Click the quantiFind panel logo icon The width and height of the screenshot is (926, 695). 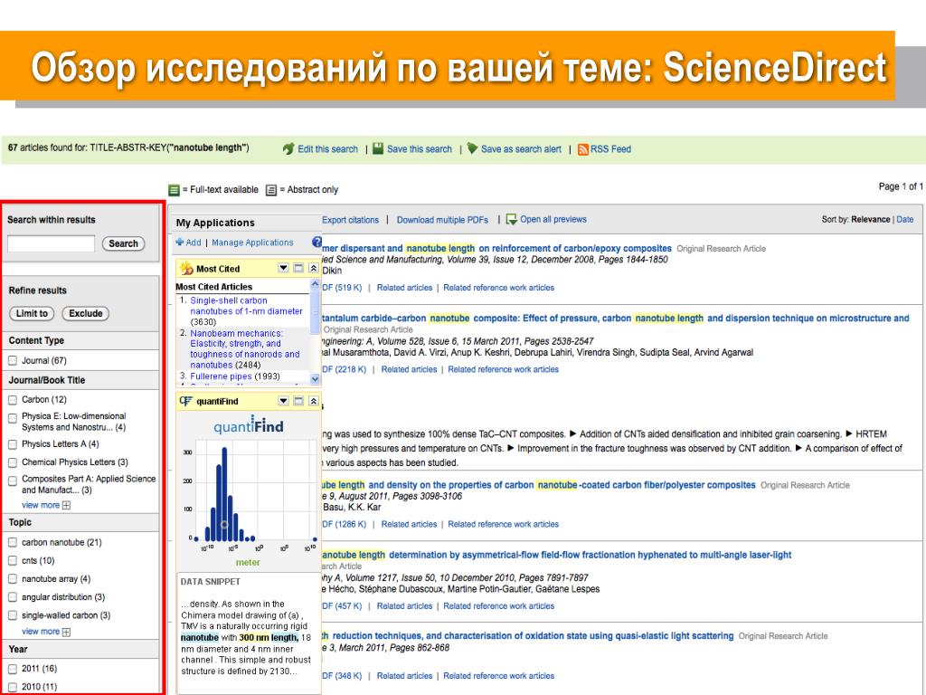(186, 401)
